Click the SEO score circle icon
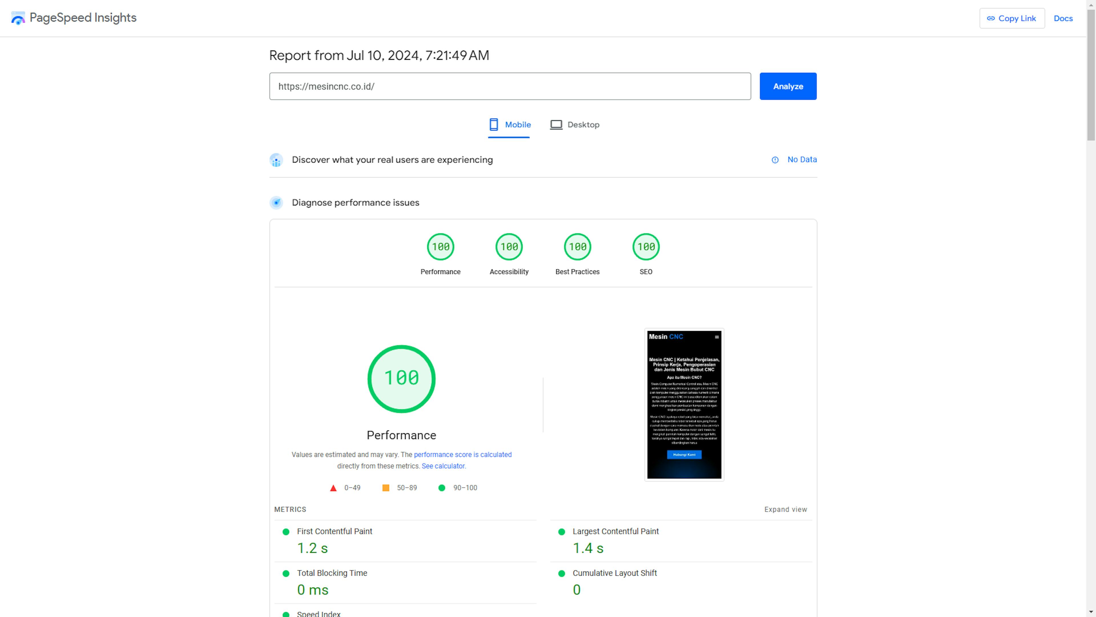The image size is (1096, 617). tap(645, 246)
